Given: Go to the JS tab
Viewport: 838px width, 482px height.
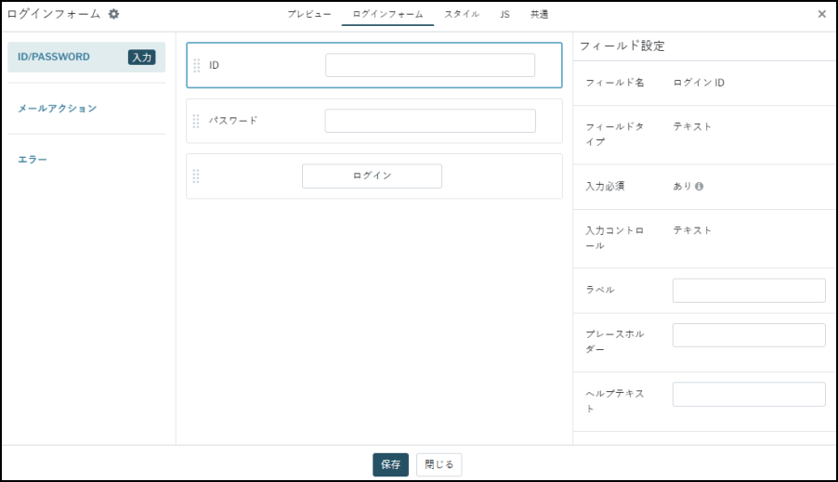Looking at the screenshot, I should [x=504, y=15].
